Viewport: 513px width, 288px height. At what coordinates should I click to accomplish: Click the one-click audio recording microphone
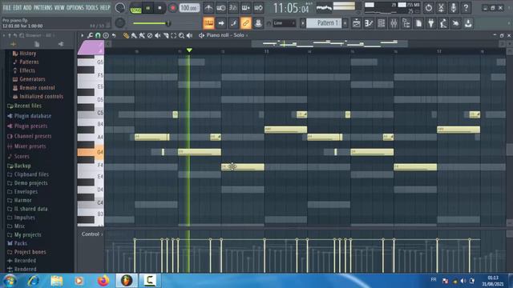pyautogui.click(x=454, y=7)
